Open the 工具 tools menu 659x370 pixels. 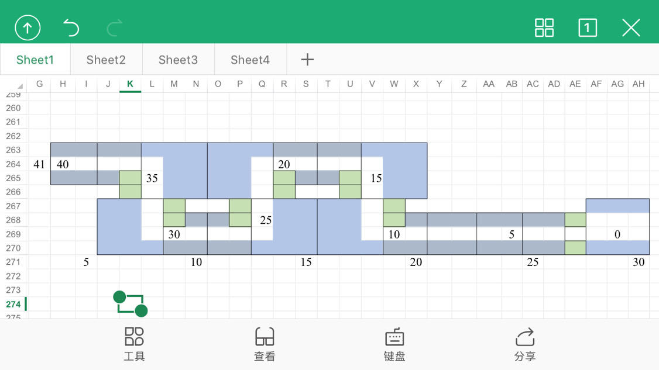tap(135, 344)
